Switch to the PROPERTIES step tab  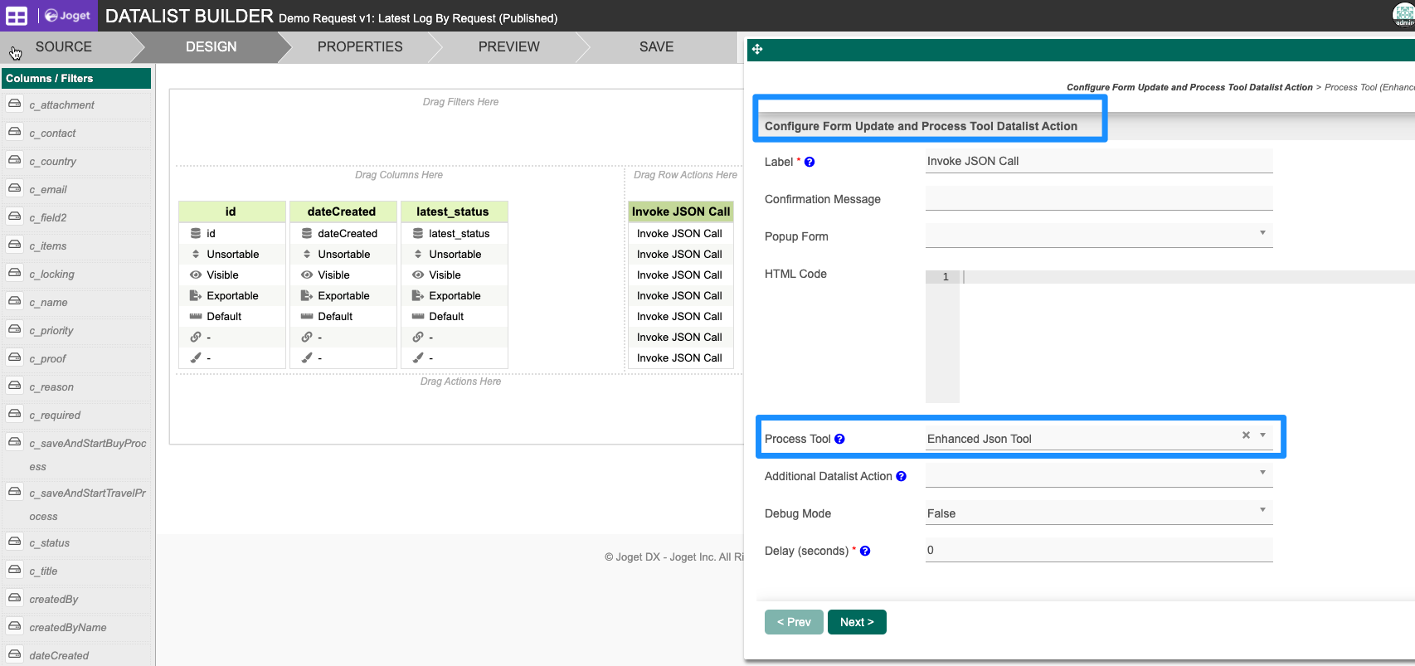360,47
